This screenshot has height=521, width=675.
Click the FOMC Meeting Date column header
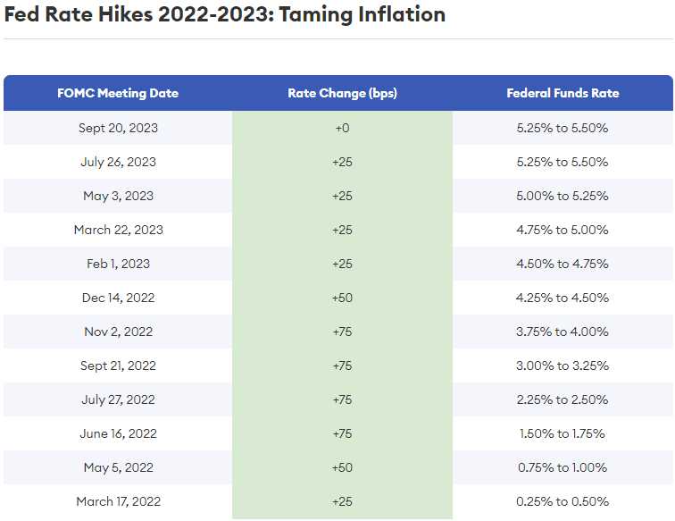click(118, 93)
